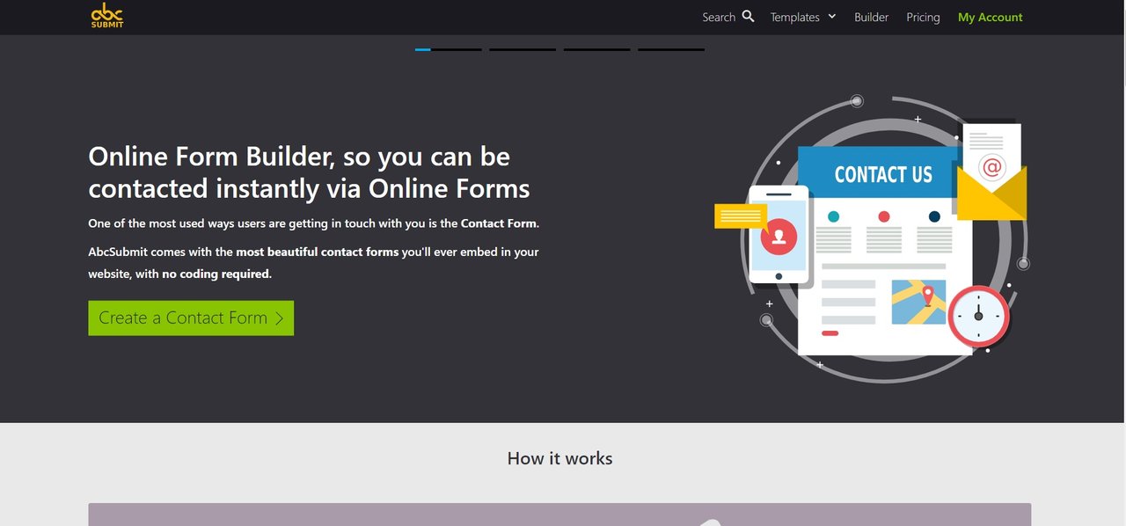Viewport: 1126px width, 526px height.
Task: Switch to the second carousel slide indicator
Action: click(x=523, y=49)
